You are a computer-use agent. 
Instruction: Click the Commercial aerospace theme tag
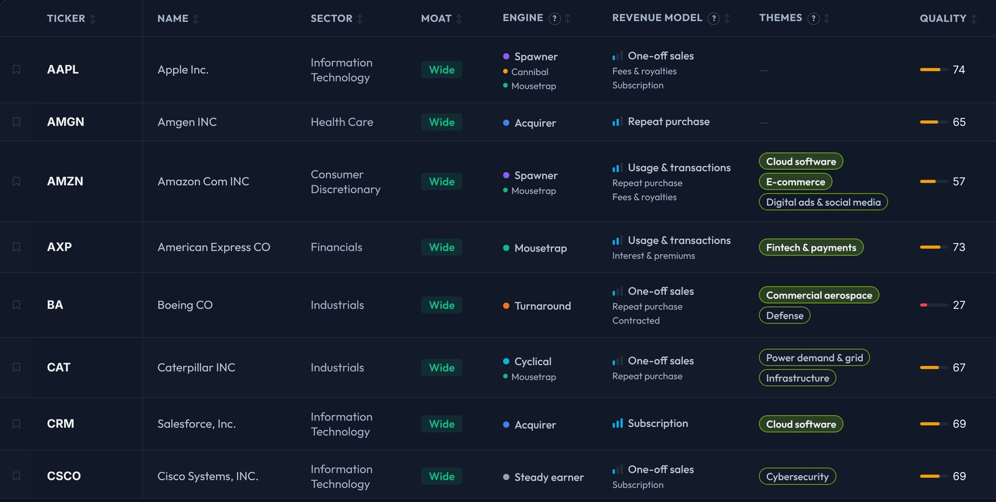819,295
